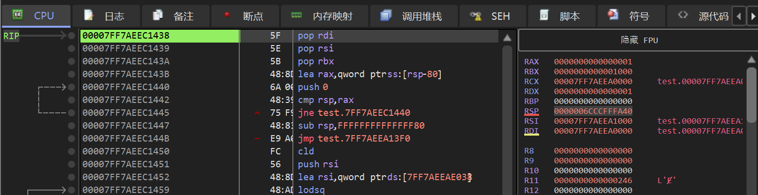Image resolution: width=758 pixels, height=195 pixels.
Task: Select the 'lodsq' instruction
Action: [311, 190]
